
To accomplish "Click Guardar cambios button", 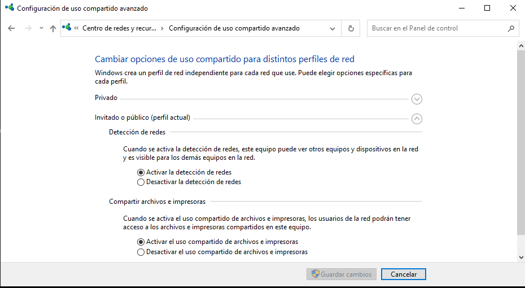I will [342, 274].
